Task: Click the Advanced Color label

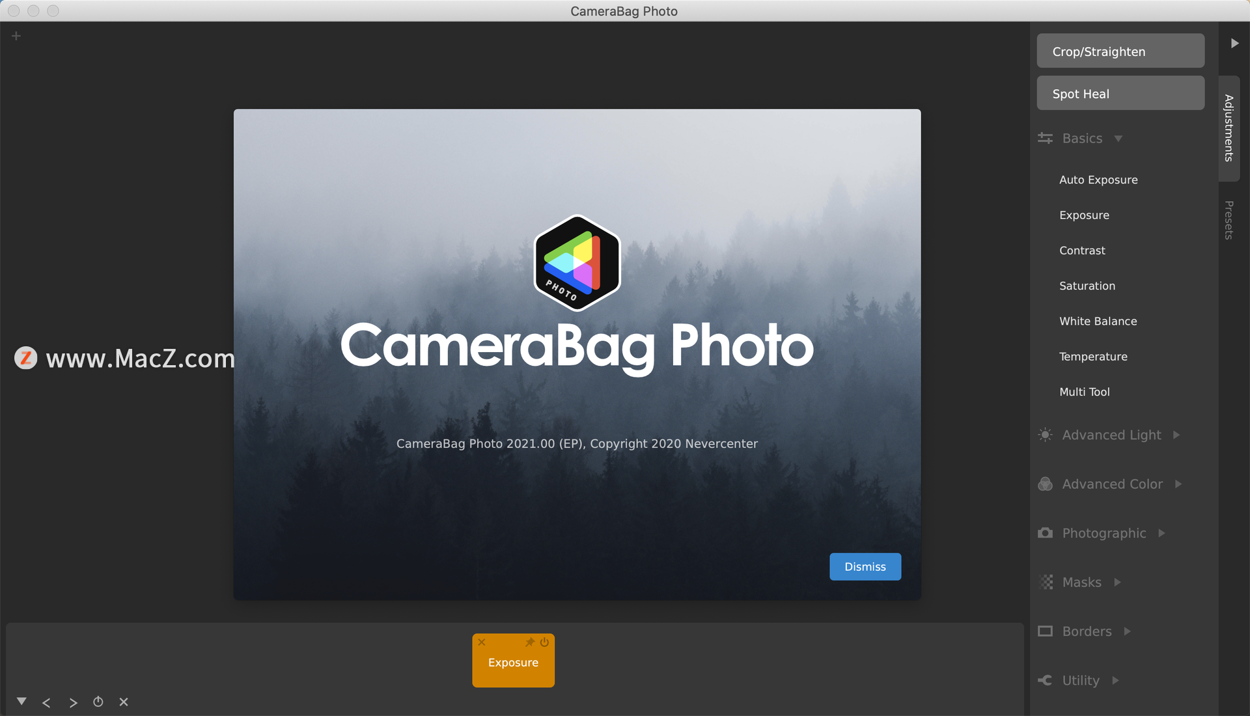Action: tap(1112, 484)
